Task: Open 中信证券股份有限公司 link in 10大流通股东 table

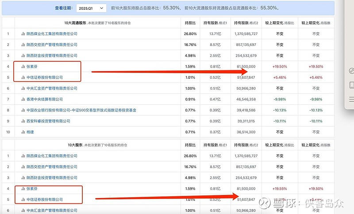Action: (45, 77)
